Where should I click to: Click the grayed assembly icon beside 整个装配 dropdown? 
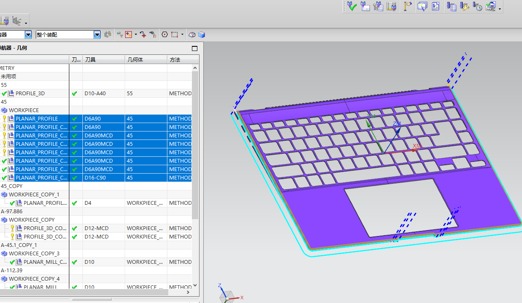click(108, 35)
